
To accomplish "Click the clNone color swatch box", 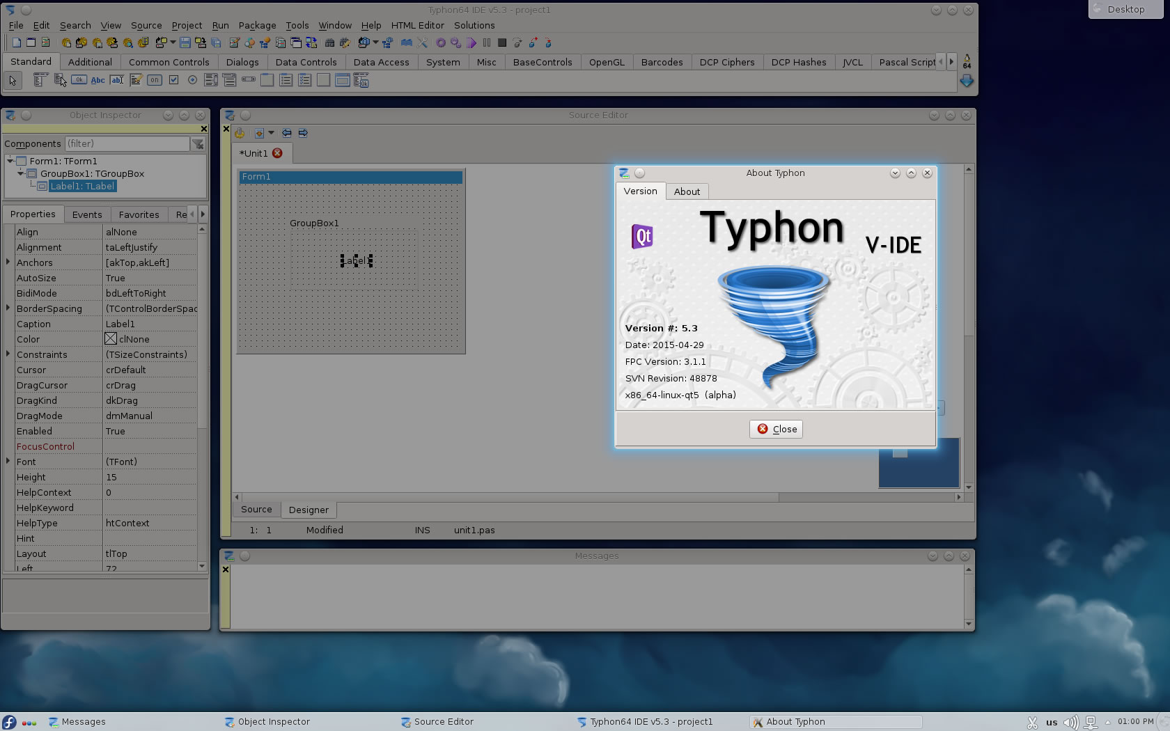I will click(111, 339).
